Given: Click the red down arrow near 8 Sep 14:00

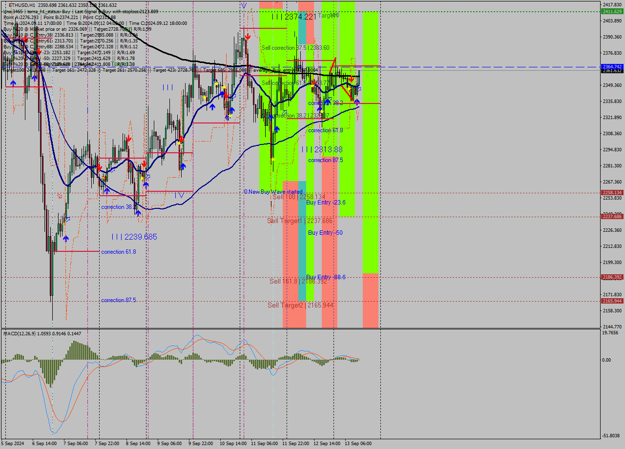Looking at the screenshot, I should coord(144,164).
